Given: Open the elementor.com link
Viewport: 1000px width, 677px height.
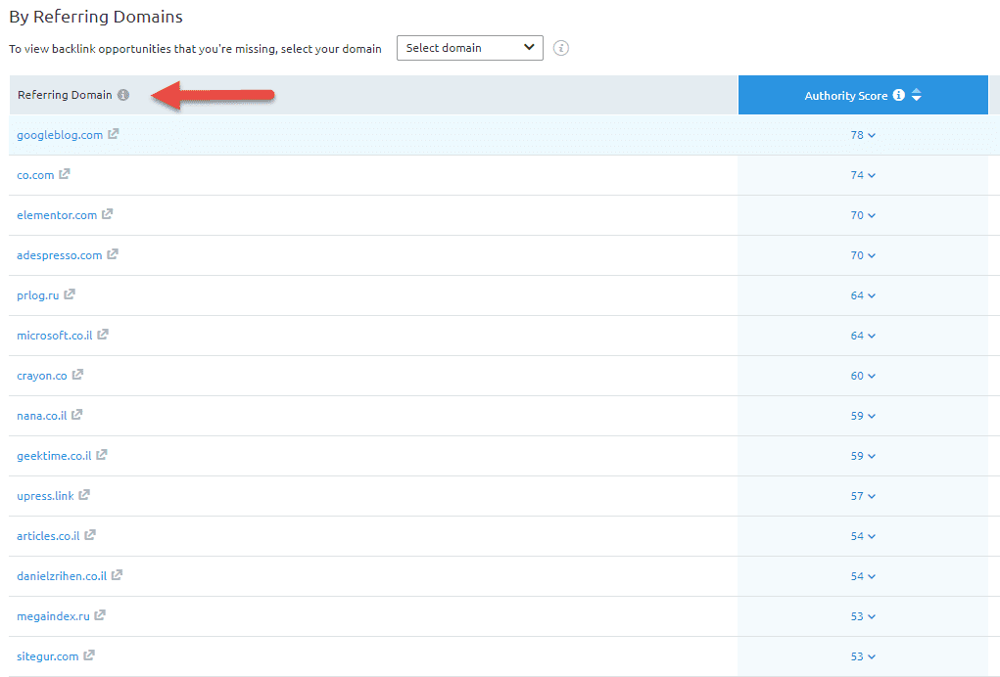Looking at the screenshot, I should (x=57, y=215).
